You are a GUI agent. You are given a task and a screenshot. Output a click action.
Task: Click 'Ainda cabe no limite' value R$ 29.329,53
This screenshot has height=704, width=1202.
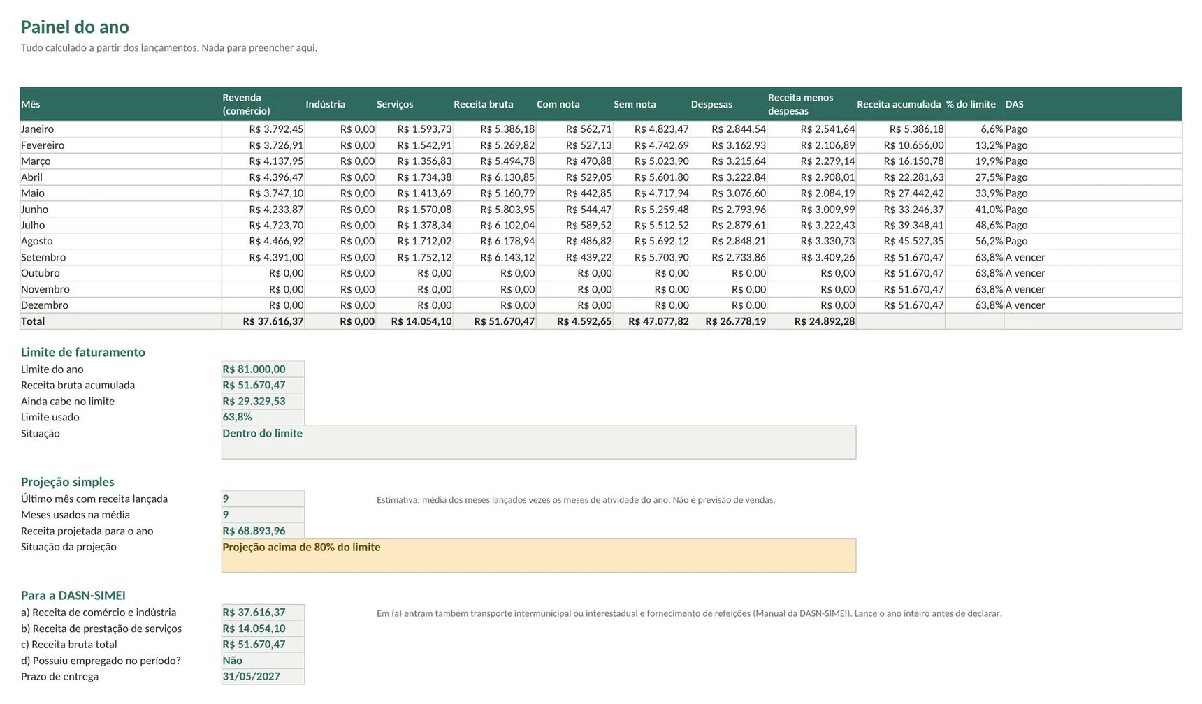coord(263,401)
